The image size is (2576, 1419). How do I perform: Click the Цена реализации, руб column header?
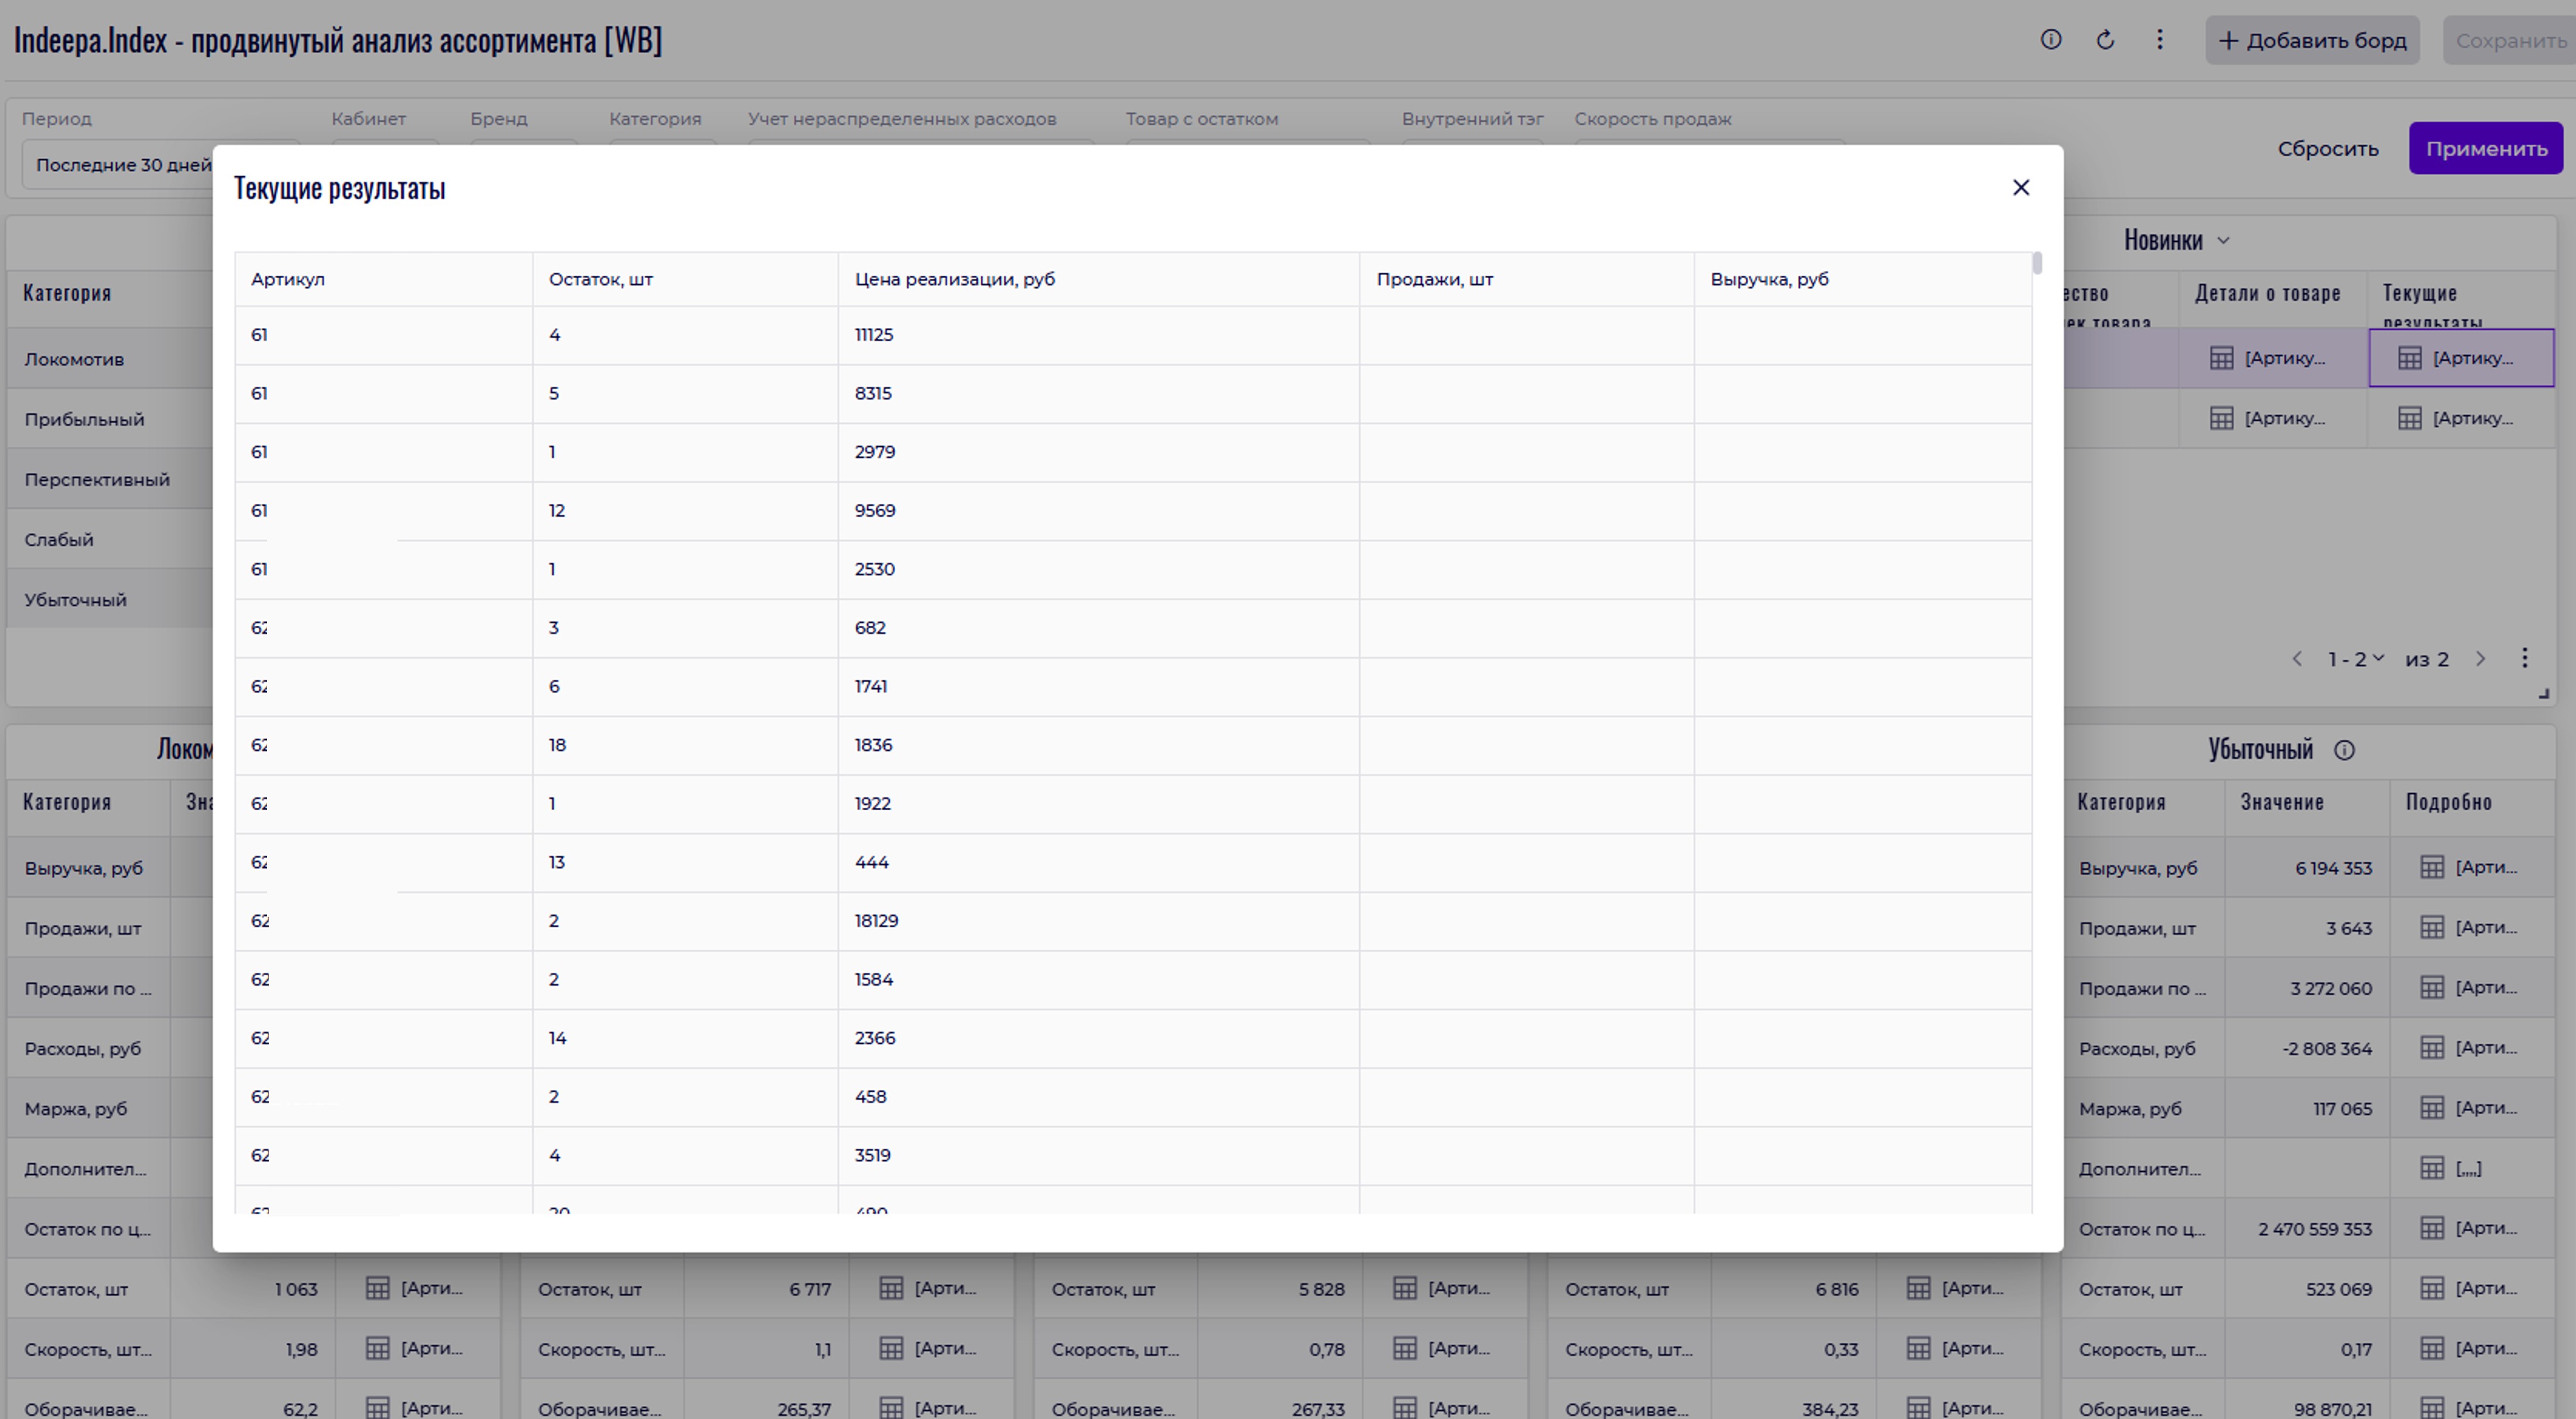(x=954, y=280)
